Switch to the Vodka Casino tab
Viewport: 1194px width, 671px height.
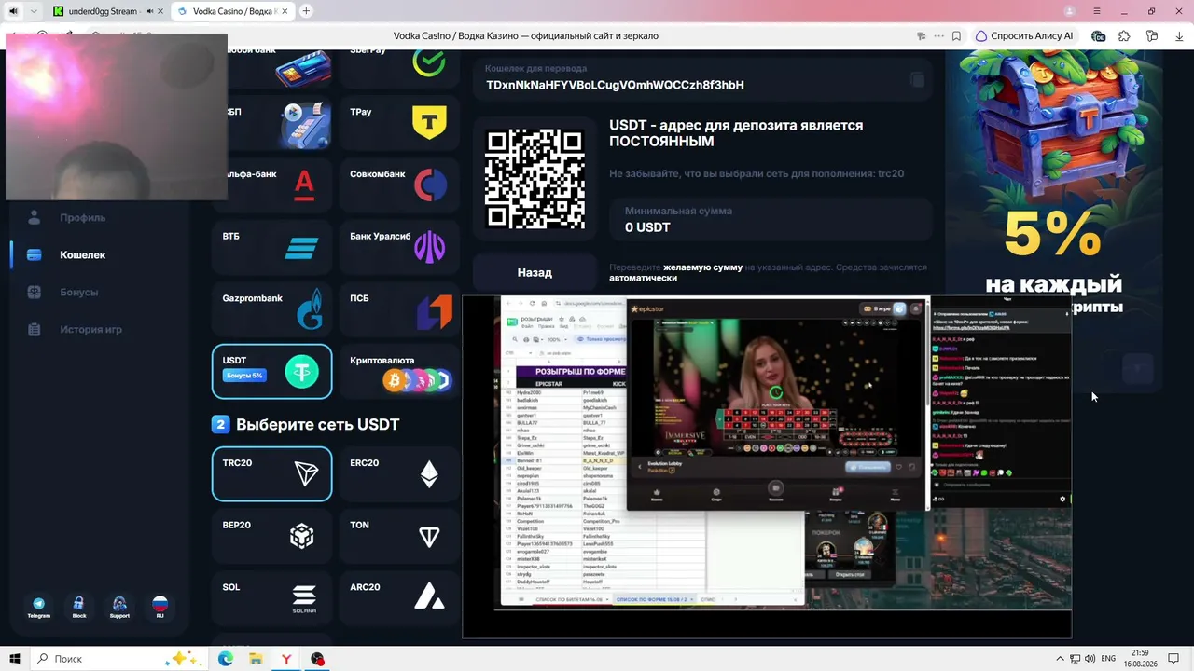[231, 11]
